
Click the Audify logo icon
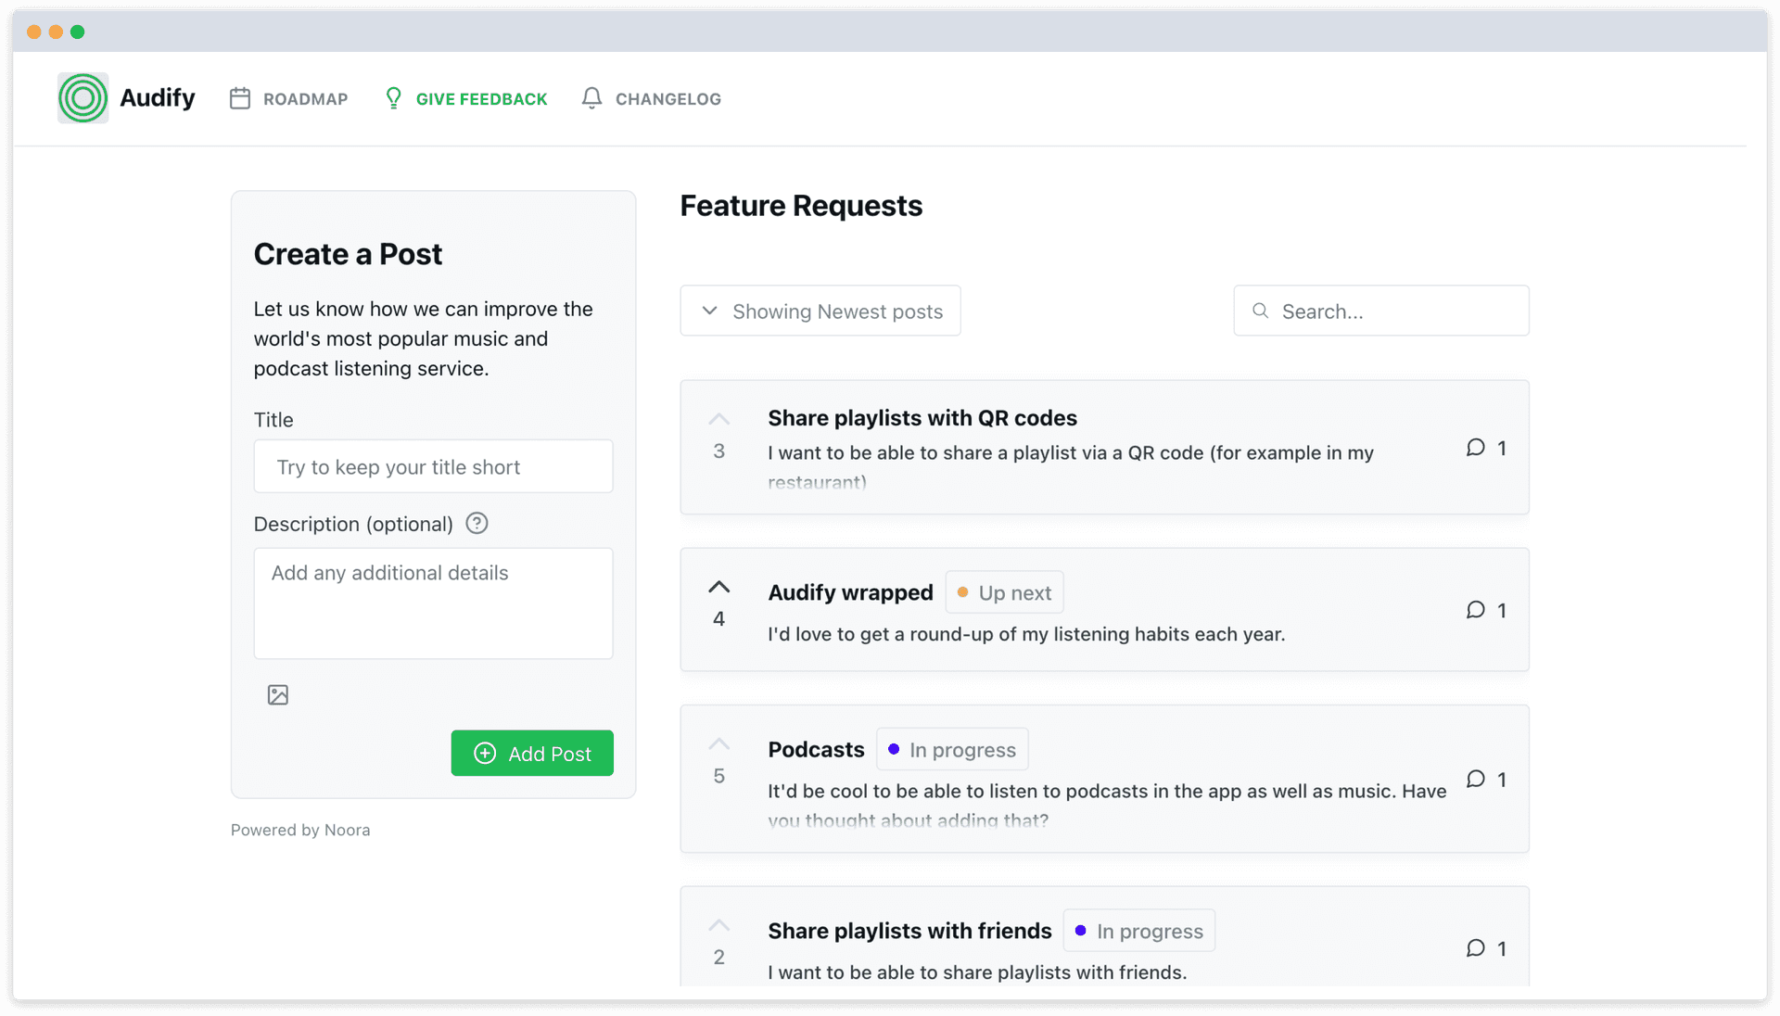pos(83,98)
